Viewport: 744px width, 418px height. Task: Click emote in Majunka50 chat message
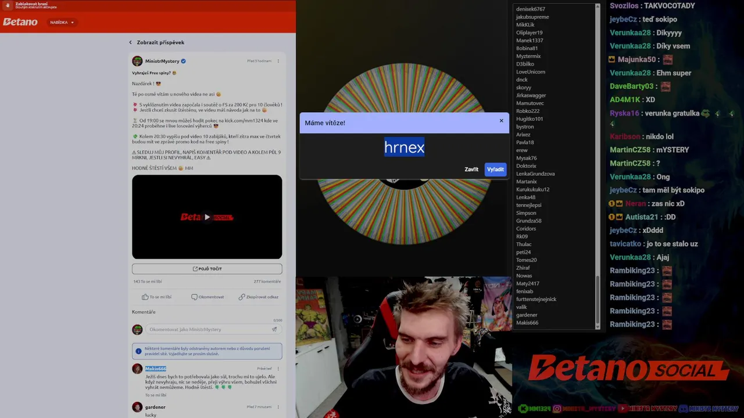tap(668, 59)
